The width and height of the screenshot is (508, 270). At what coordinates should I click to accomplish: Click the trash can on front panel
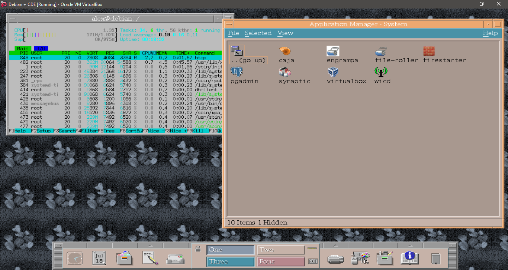[435, 258]
